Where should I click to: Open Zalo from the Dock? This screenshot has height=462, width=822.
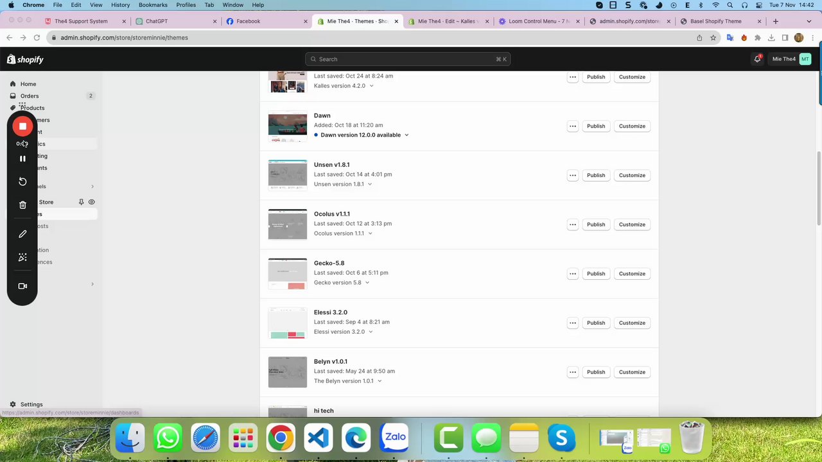click(x=395, y=438)
